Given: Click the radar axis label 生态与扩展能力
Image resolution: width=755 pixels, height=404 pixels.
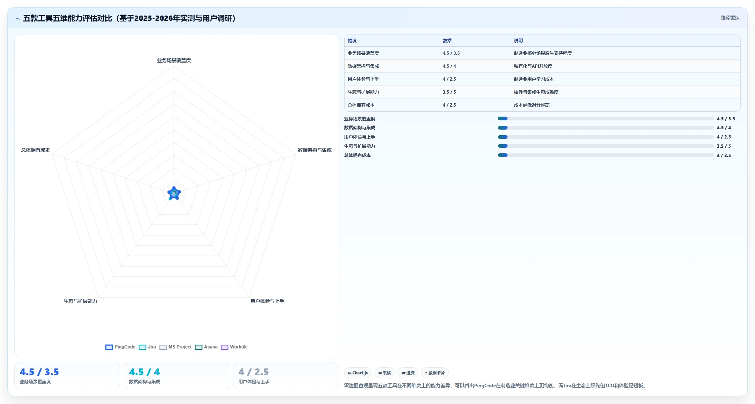Looking at the screenshot, I should tap(80, 301).
